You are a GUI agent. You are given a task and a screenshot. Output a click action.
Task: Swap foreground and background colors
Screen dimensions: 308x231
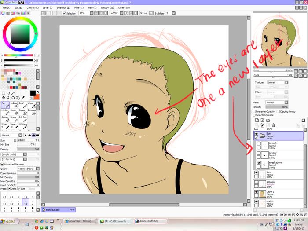pos(38,92)
